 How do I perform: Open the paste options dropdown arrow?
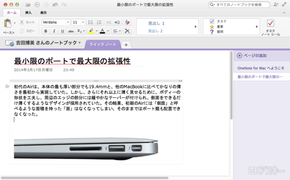[x=14, y=23]
